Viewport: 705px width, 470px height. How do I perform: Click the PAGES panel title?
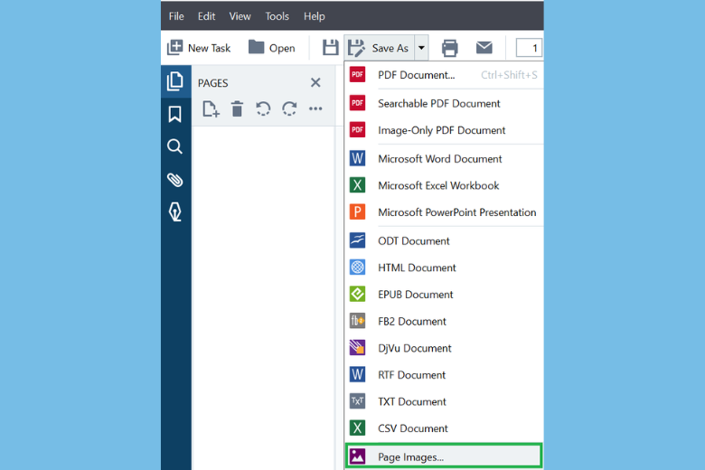pos(212,83)
